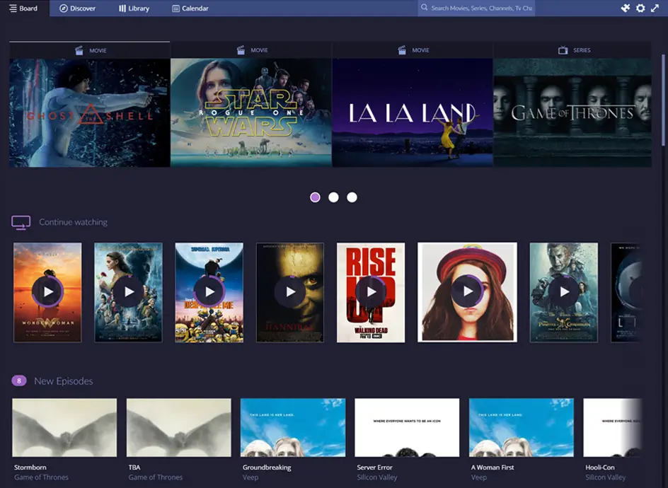Viewport: 668px width, 488px height.
Task: Switch to the second carousel page dot
Action: (x=334, y=197)
